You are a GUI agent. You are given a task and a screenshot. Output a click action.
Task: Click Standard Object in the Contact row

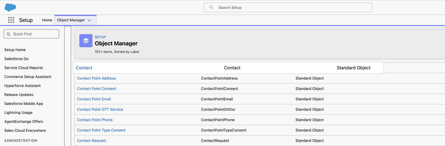(x=354, y=68)
